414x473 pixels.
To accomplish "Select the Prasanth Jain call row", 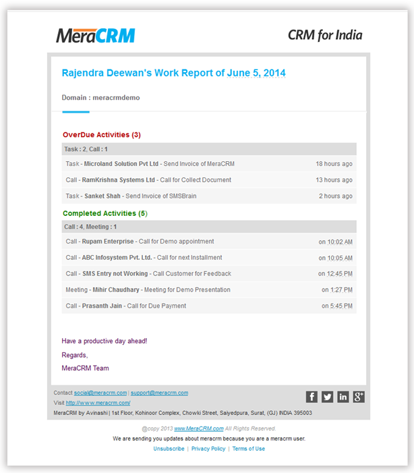I will tap(209, 306).
